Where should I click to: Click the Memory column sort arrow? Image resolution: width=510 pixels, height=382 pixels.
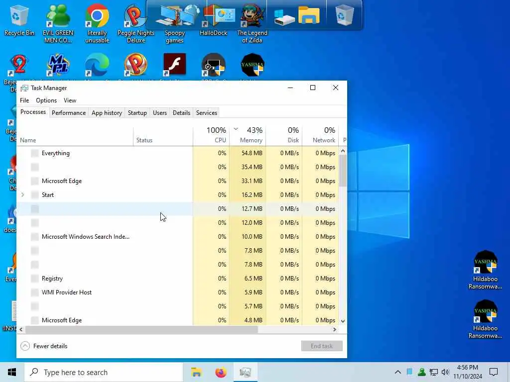(x=236, y=129)
